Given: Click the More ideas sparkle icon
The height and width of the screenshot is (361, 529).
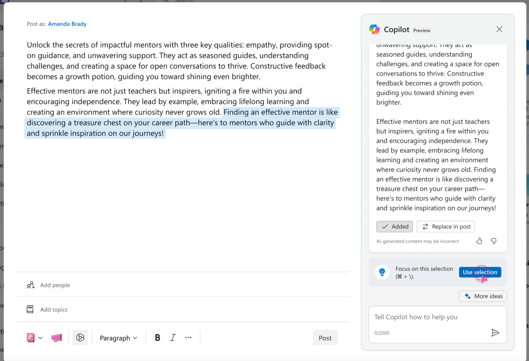Looking at the screenshot, I should point(467,296).
